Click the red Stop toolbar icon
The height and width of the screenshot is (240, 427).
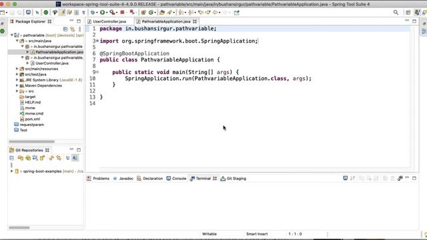click(122, 13)
